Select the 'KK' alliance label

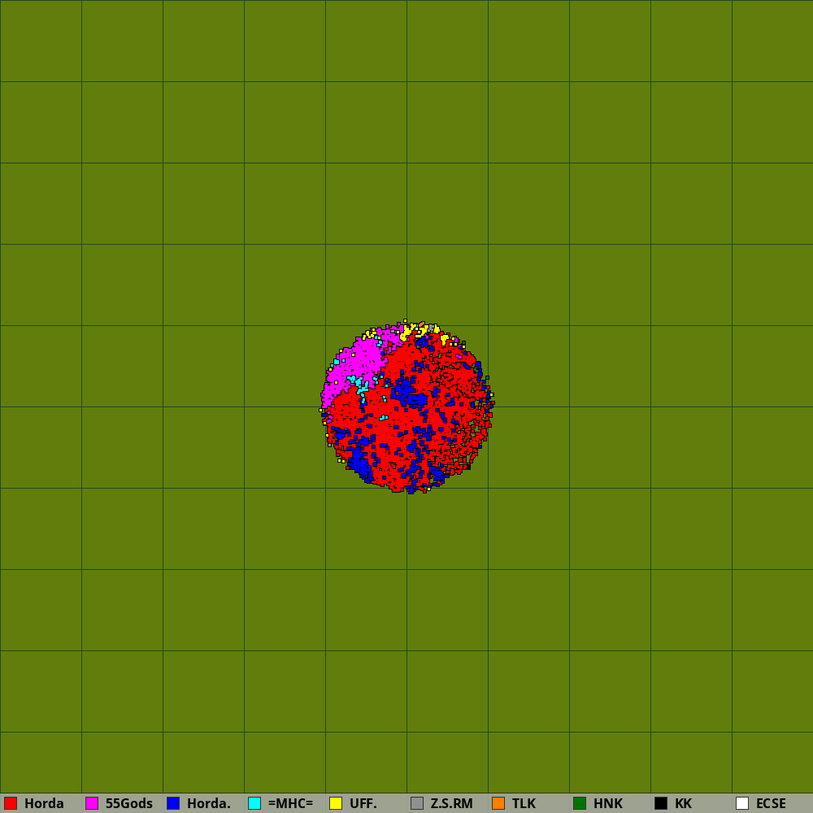click(684, 804)
